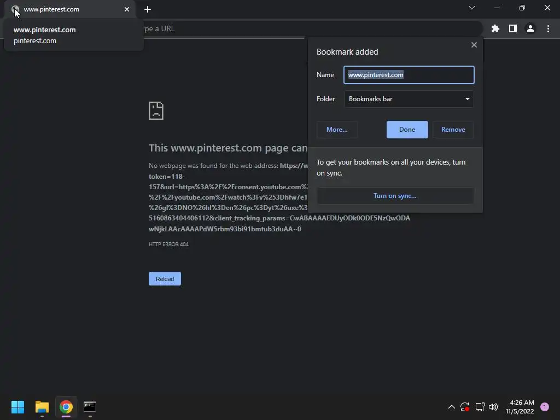Expand the Bookmarks bar folder dropdown
The image size is (560, 420).
tap(409, 99)
